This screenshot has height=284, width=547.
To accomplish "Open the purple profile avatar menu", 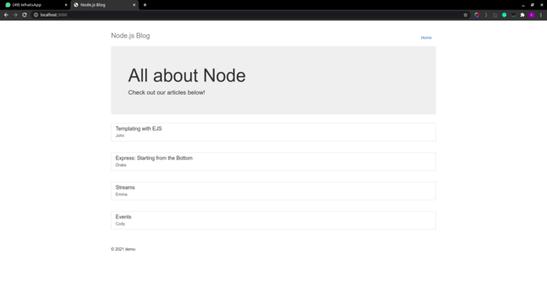I will click(x=531, y=15).
